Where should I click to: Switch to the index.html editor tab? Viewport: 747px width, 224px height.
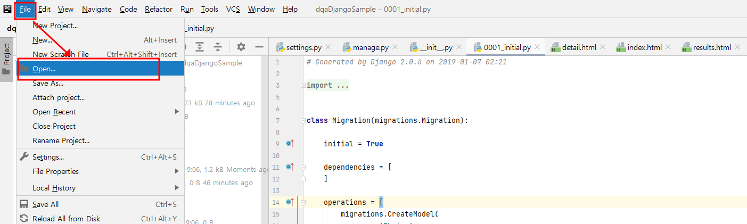644,47
